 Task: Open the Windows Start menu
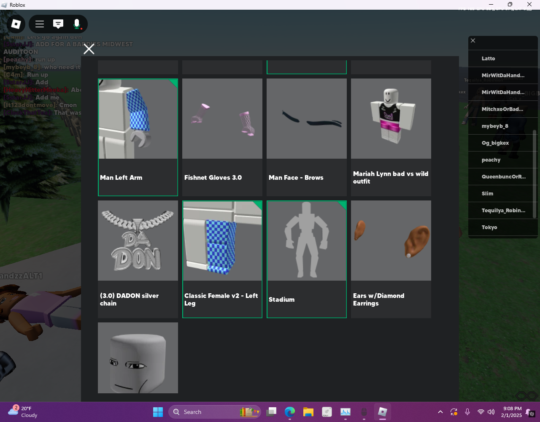158,412
